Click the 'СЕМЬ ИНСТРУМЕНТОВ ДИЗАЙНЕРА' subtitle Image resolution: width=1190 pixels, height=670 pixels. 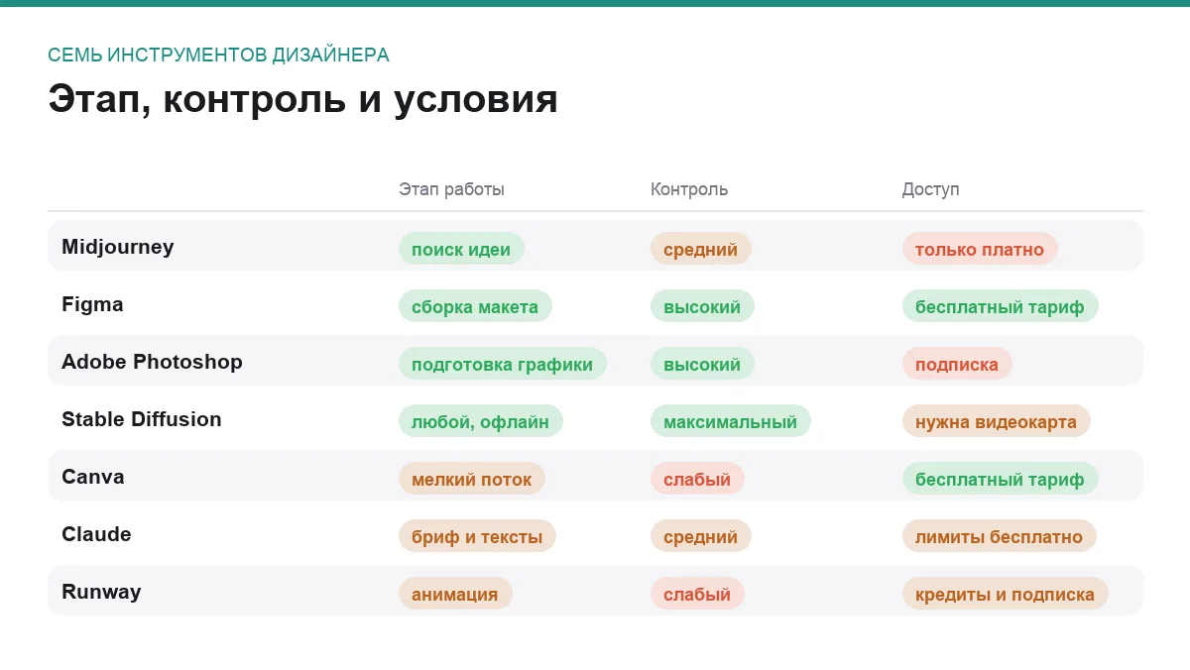pyautogui.click(x=218, y=56)
